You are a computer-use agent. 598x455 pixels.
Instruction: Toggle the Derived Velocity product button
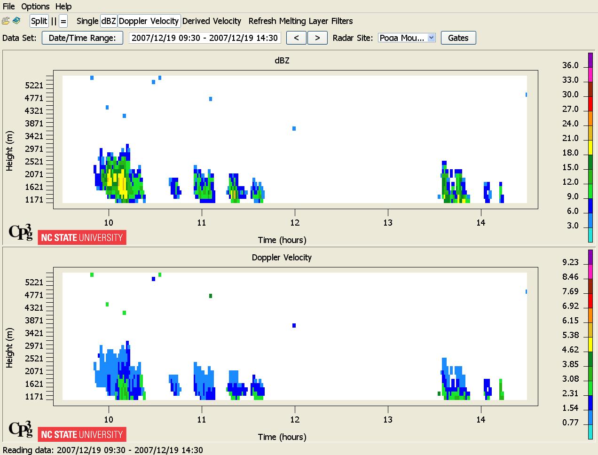(212, 21)
